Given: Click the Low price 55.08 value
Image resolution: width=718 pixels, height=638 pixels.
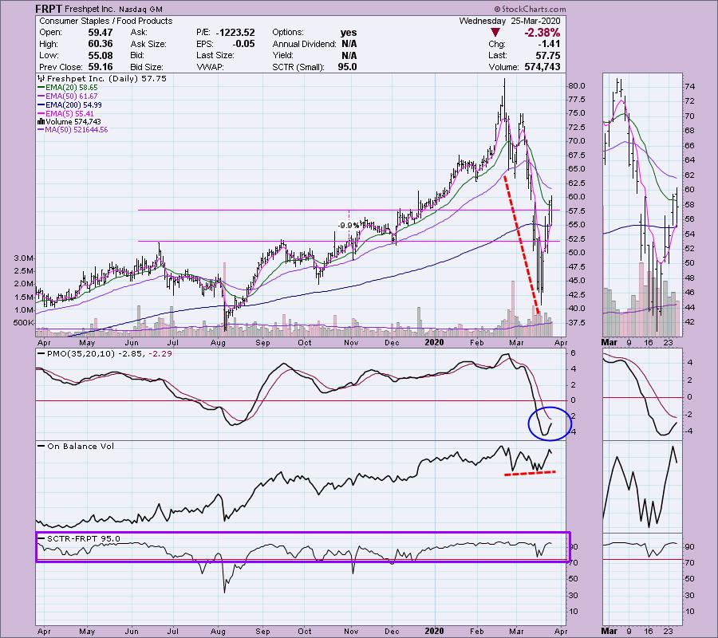Looking at the screenshot, I should click(x=101, y=55).
